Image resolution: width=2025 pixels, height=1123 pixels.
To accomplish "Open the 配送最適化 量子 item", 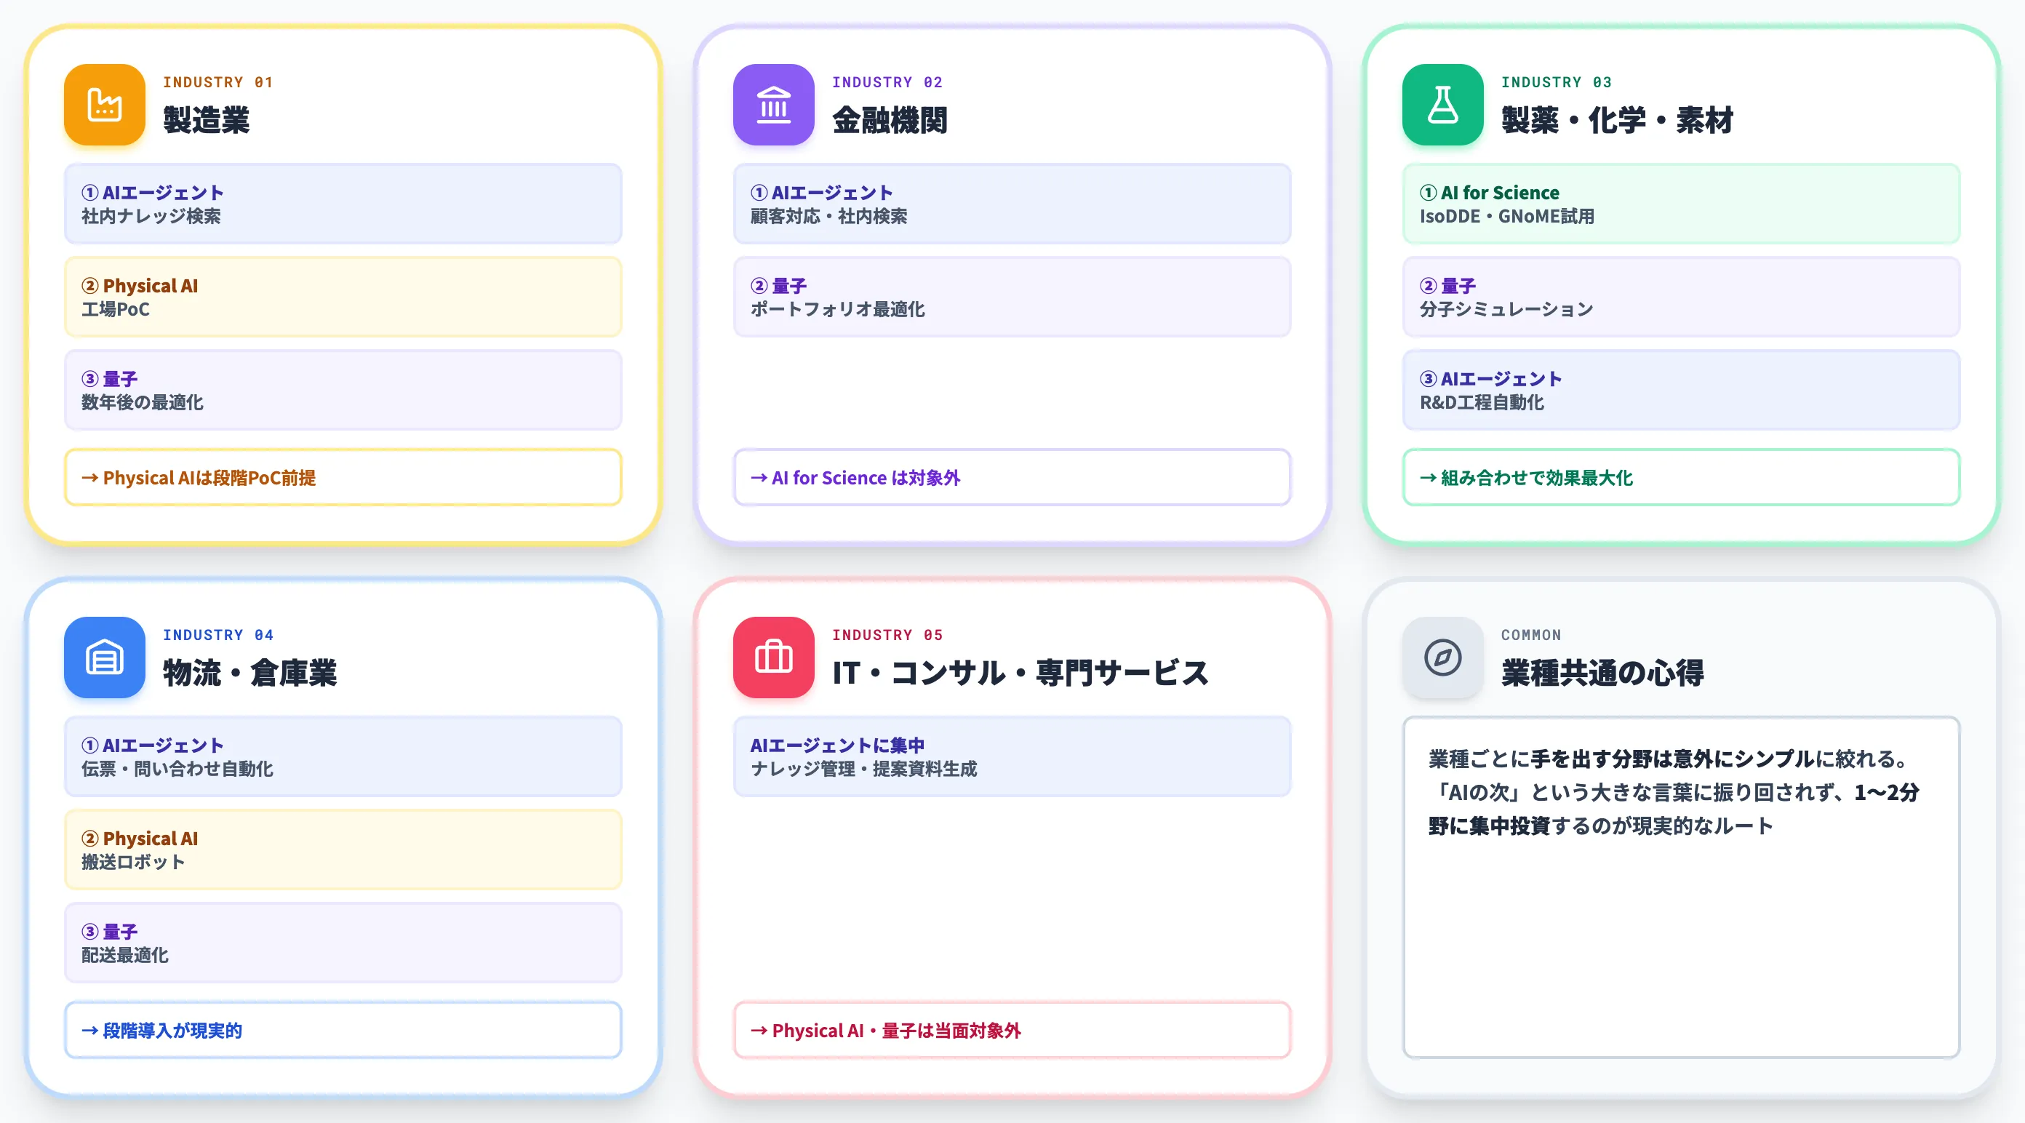I will [x=343, y=942].
